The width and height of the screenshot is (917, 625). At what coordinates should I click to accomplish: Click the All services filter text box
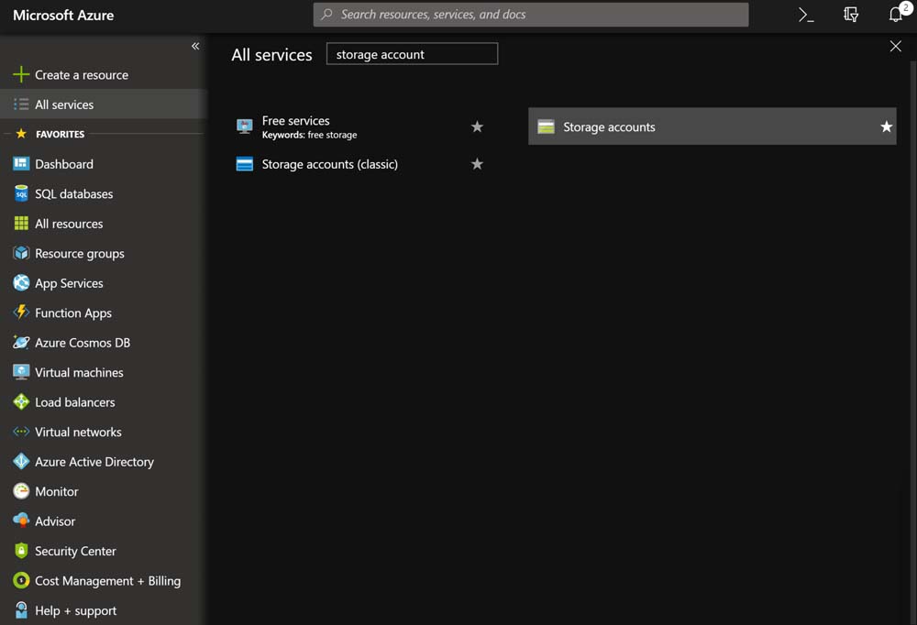[x=412, y=54]
